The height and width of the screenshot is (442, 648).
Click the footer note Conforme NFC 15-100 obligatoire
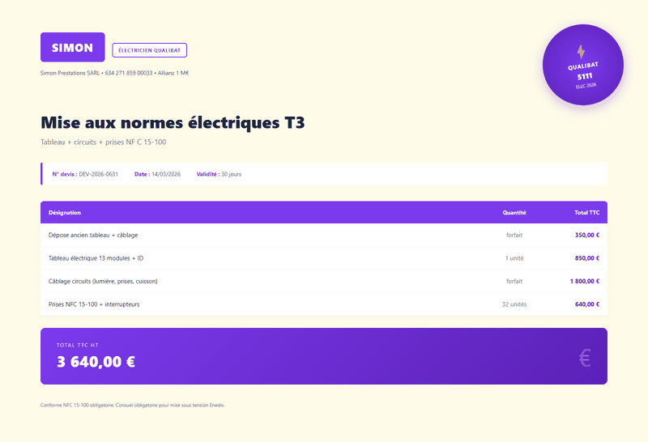pyautogui.click(x=132, y=406)
